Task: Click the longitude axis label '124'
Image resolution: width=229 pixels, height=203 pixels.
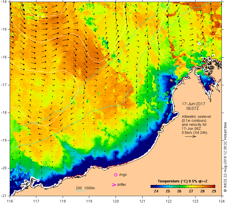Action: pyautogui.click(x=222, y=201)
